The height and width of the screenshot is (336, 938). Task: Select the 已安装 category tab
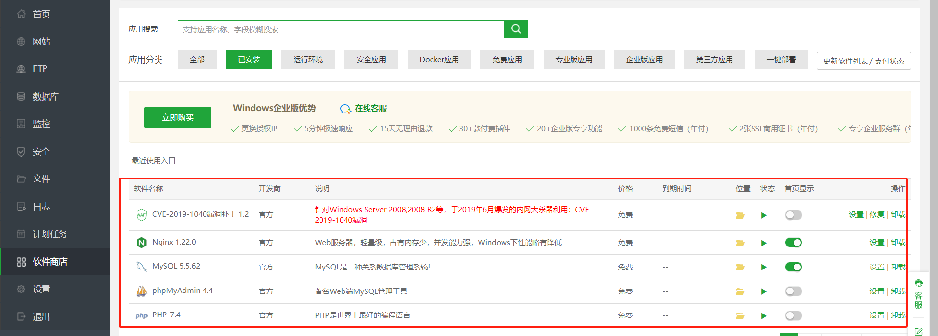point(249,60)
